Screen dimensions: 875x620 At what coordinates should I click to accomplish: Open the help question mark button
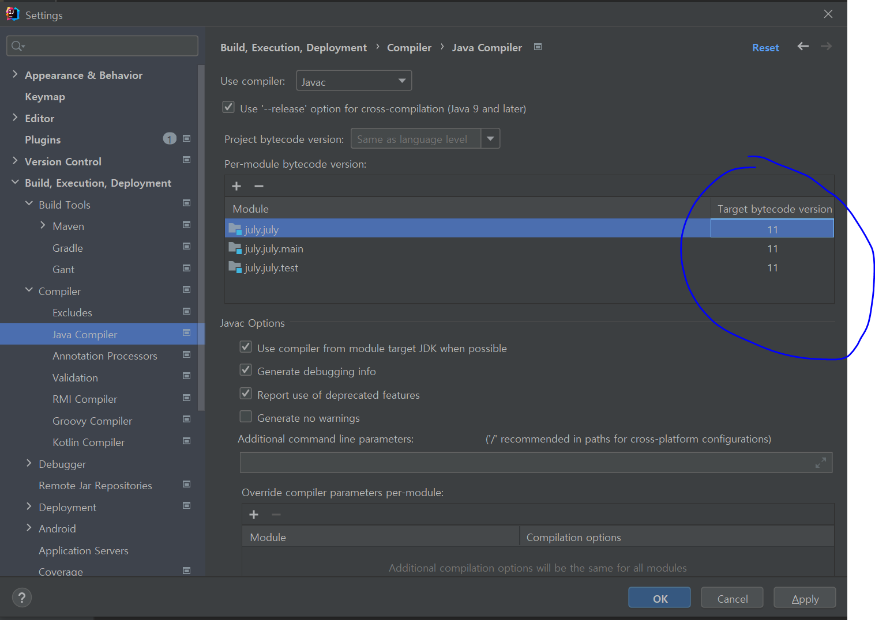point(22,598)
